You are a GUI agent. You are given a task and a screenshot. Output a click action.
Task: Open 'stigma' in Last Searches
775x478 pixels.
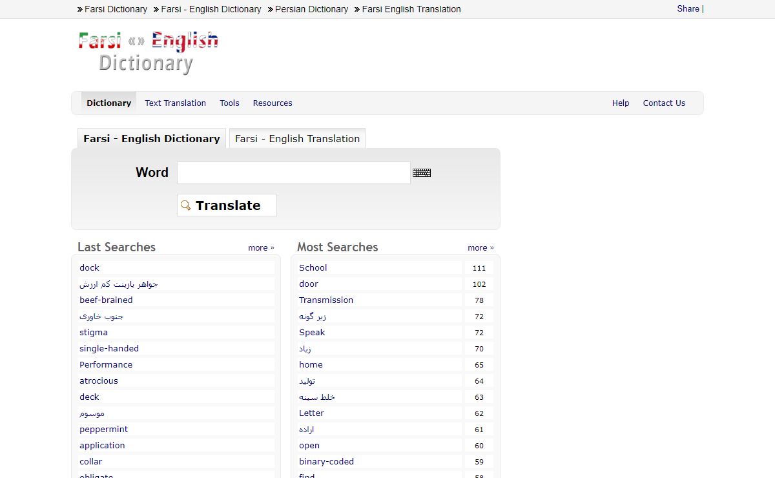(x=94, y=332)
